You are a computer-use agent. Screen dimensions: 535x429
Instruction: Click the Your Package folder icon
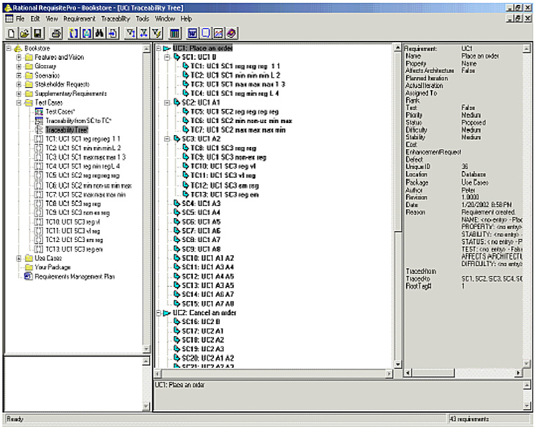pyautogui.click(x=29, y=267)
